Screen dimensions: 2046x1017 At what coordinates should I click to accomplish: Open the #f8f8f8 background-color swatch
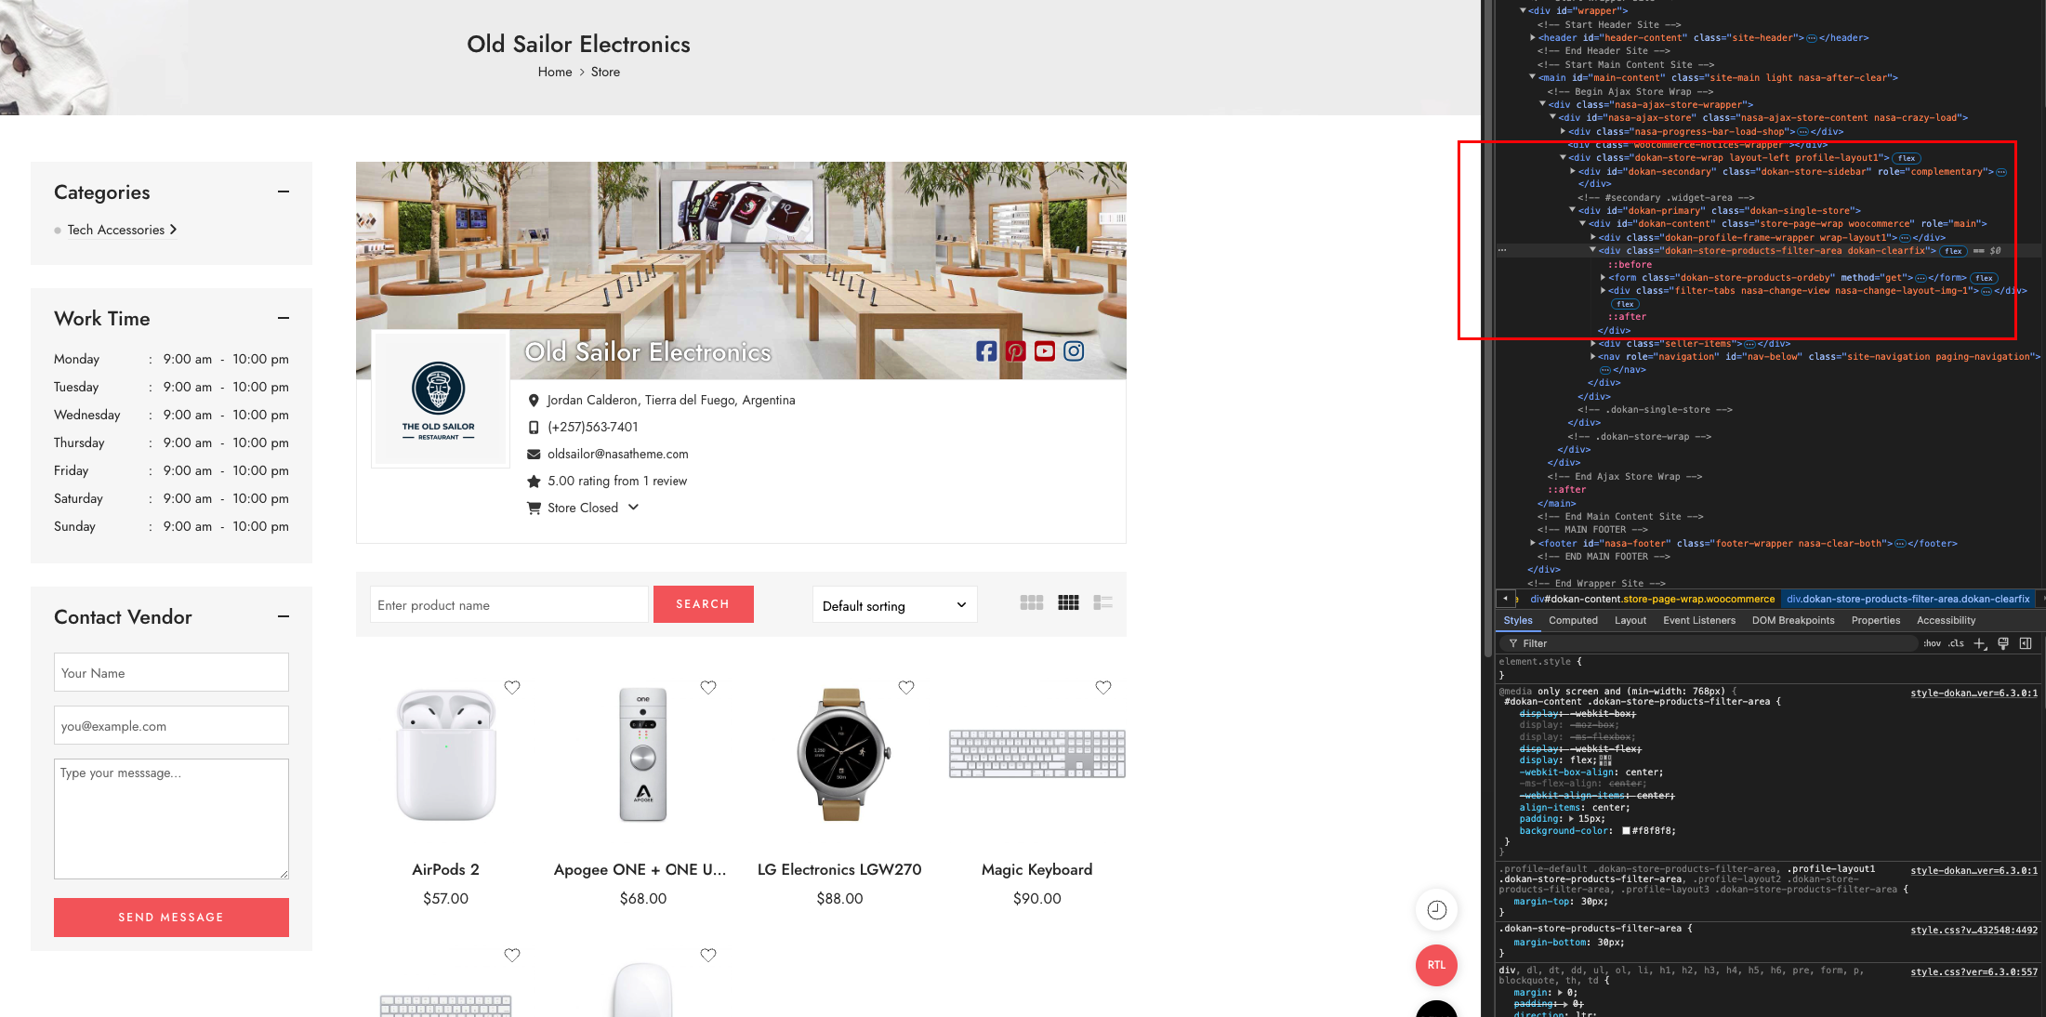[1626, 831]
